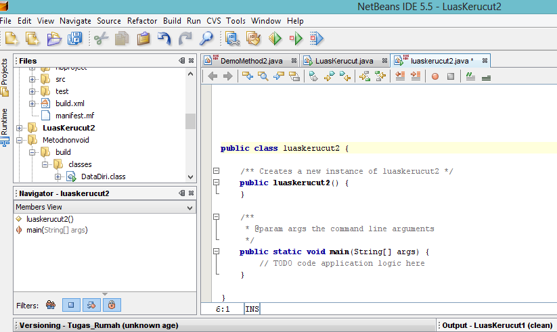Click the Find magnifier icon in main toolbar
The image size is (557, 332).
click(x=206, y=39)
